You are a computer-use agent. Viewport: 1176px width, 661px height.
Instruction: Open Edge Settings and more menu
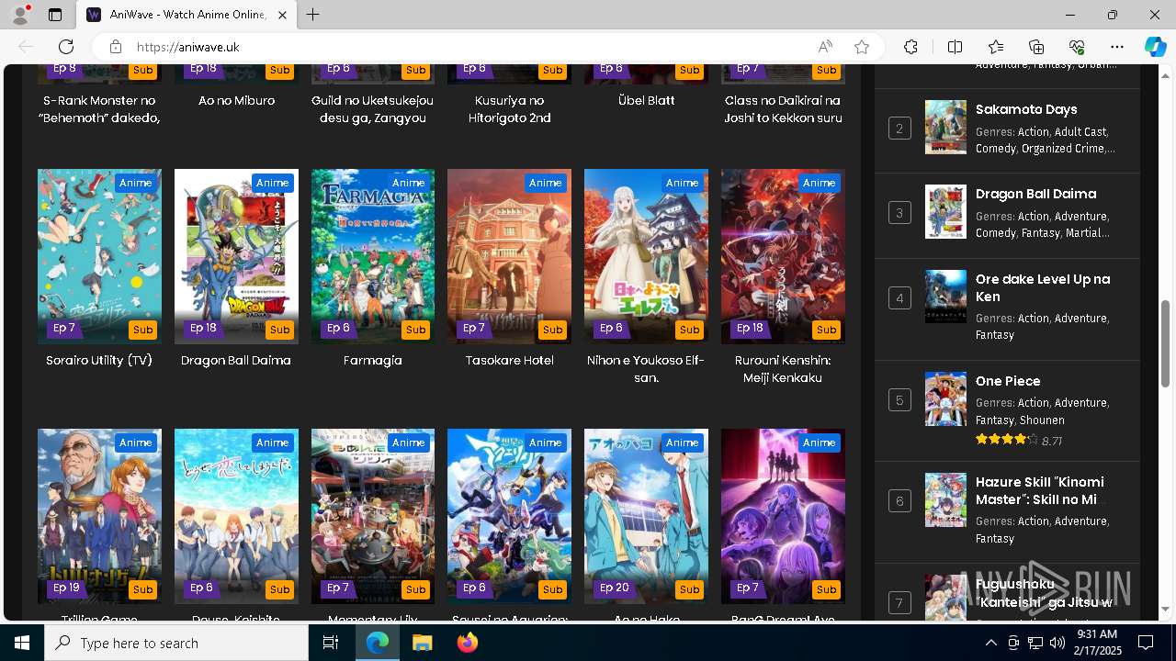tap(1117, 47)
